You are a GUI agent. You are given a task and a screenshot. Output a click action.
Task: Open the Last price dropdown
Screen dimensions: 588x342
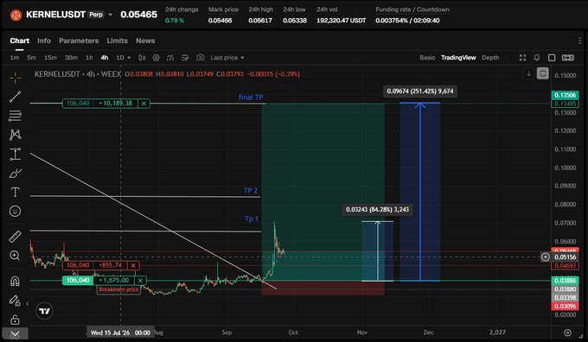pyautogui.click(x=227, y=58)
